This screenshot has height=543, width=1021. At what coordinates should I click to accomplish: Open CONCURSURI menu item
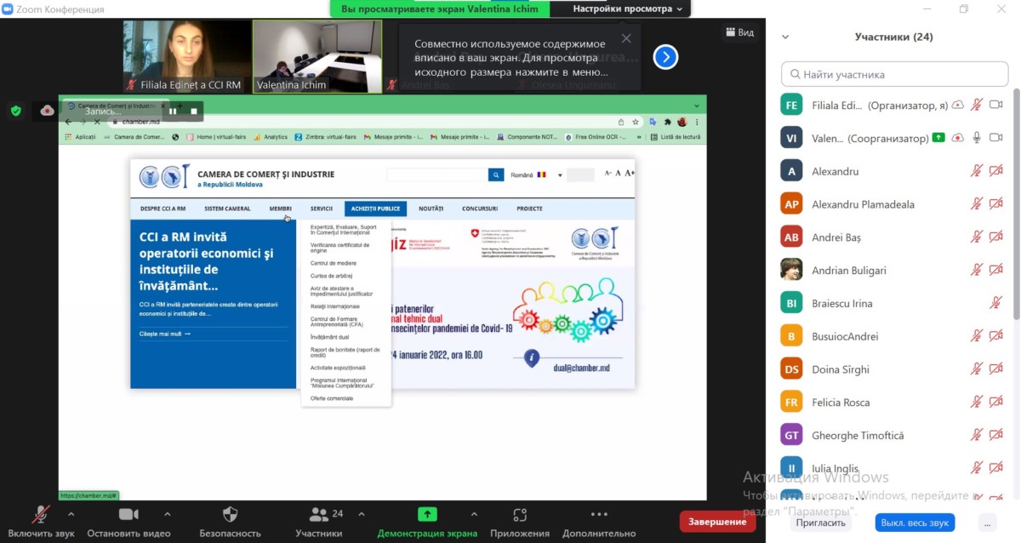click(x=480, y=209)
